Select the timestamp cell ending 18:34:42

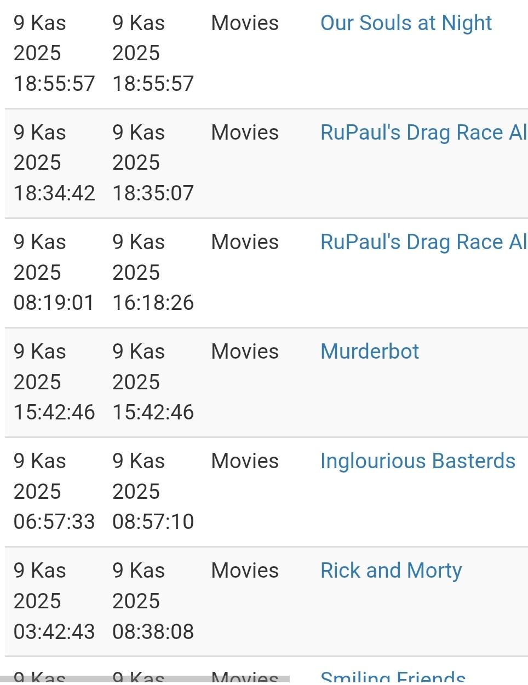[x=54, y=163]
